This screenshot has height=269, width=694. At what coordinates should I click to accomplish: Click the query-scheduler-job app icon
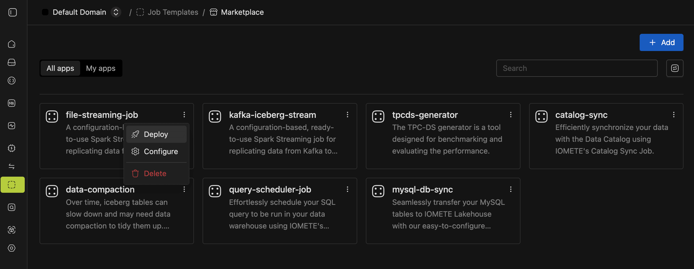pos(215,191)
